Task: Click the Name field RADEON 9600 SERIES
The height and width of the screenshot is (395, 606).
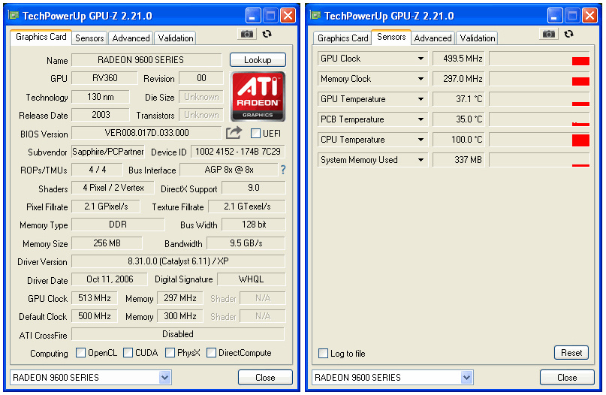Action: click(146, 60)
